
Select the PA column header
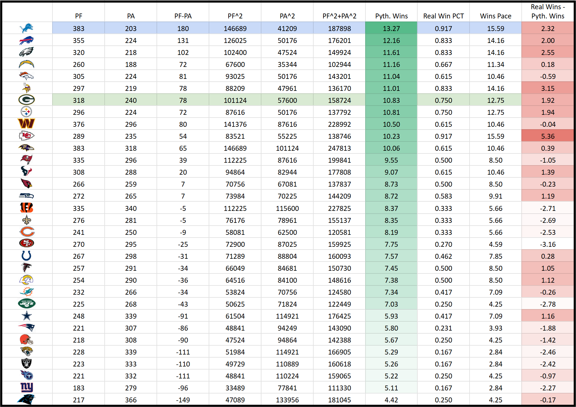[131, 16]
